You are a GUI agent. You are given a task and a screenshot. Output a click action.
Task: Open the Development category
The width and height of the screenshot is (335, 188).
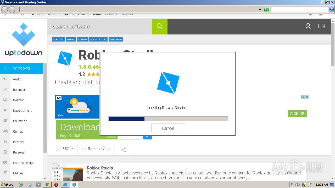tap(22, 110)
